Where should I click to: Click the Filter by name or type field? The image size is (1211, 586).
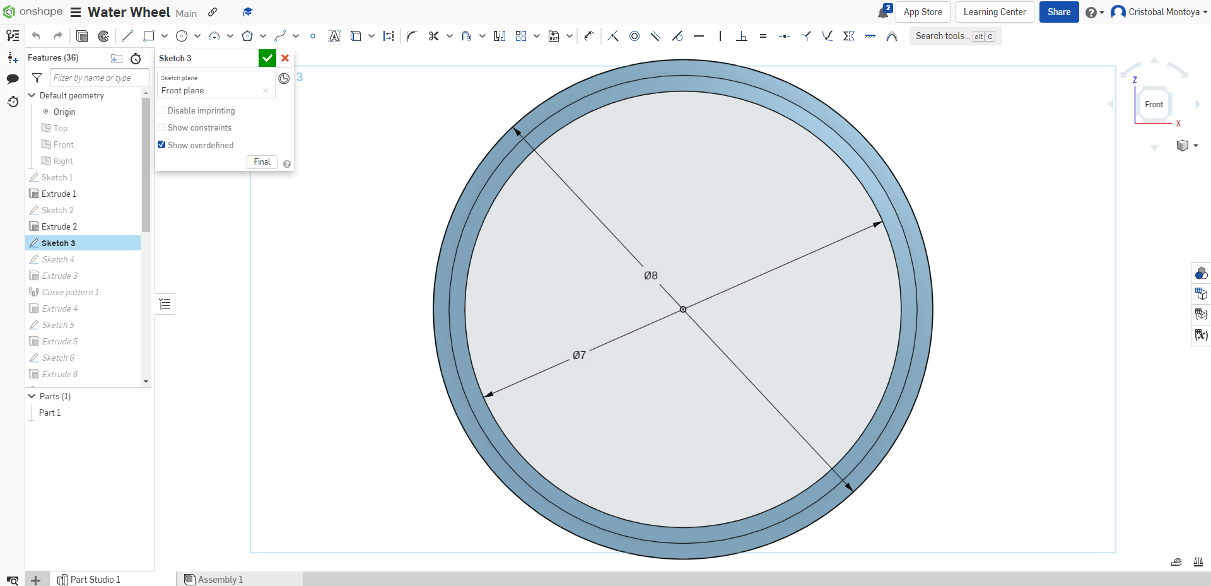pyautogui.click(x=99, y=78)
